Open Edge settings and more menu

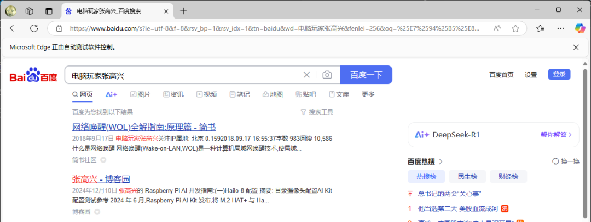561,28
